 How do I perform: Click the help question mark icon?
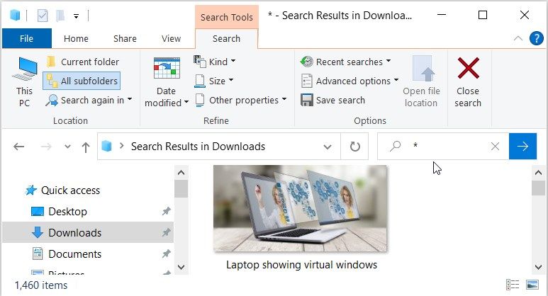(536, 38)
